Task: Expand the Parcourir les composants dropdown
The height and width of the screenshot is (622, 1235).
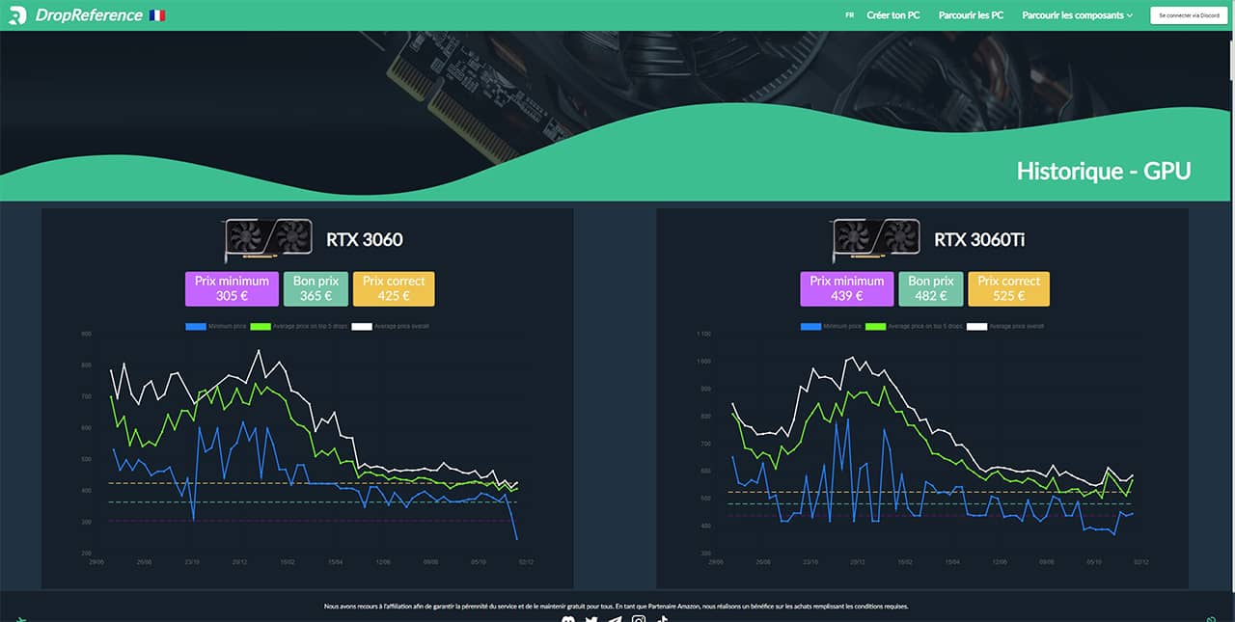Action: 1077,15
